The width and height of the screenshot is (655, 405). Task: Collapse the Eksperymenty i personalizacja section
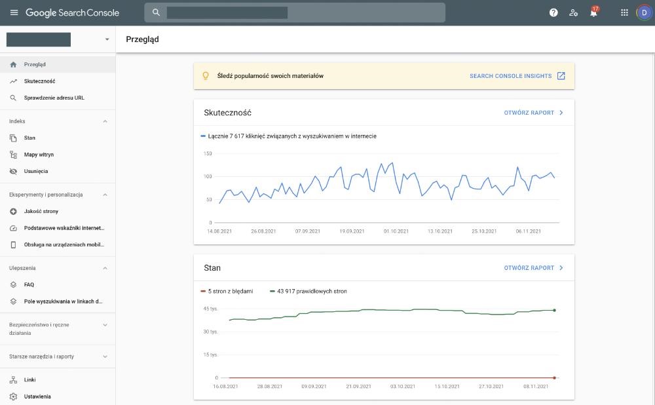click(x=105, y=195)
